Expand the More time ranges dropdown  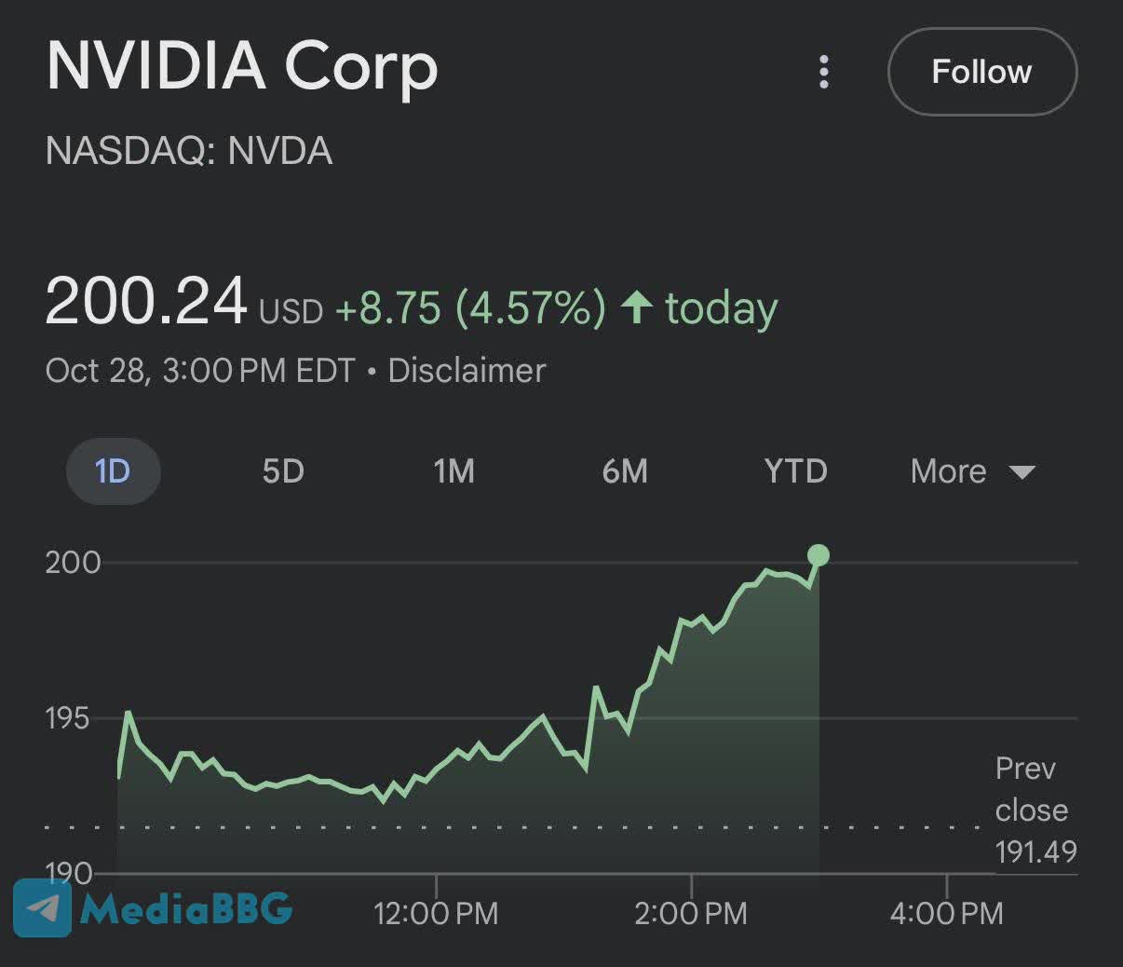971,471
